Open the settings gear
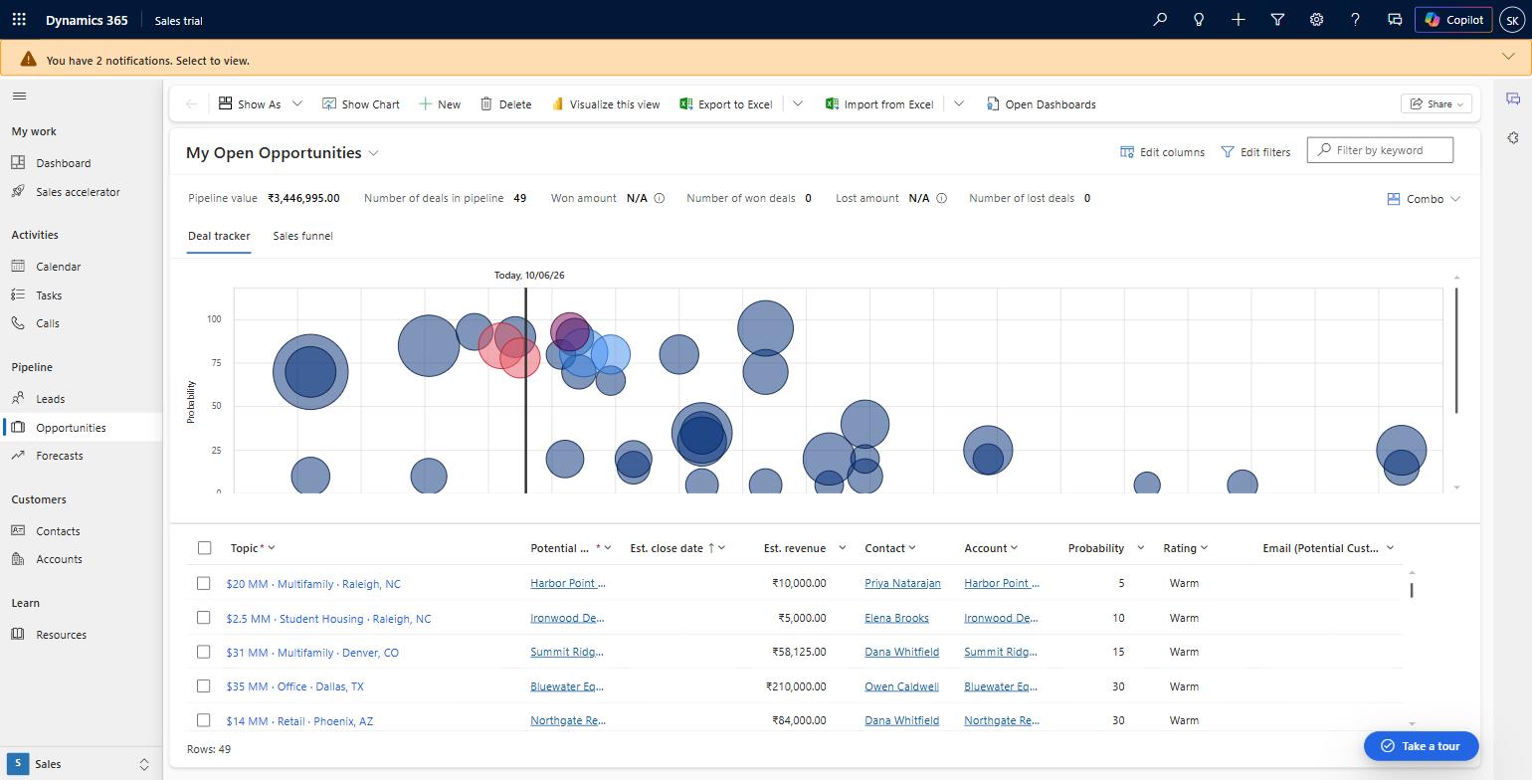This screenshot has width=1532, height=780. pos(1316,20)
